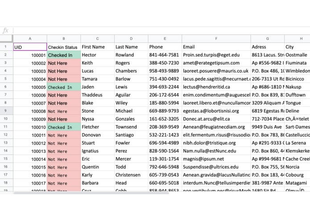Click the last name Santiago
The height and width of the screenshot is (220, 310).
124,135
